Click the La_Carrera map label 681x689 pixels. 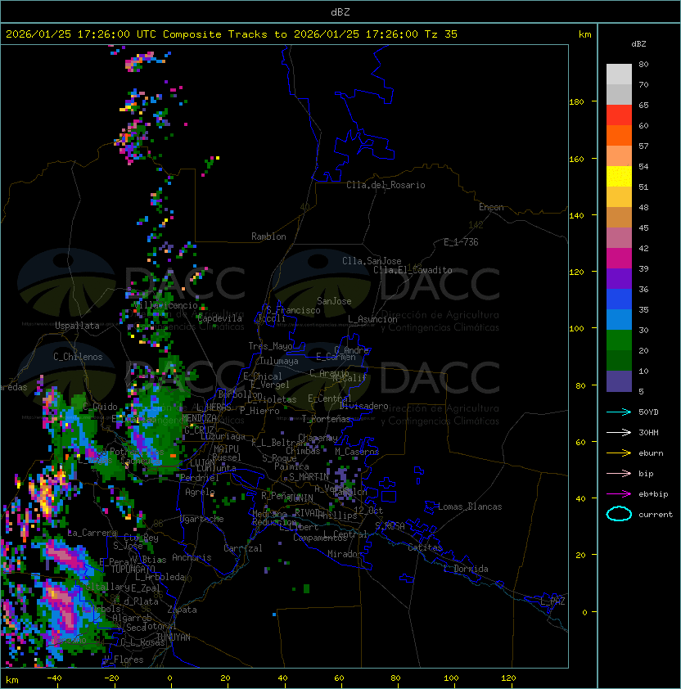tap(92, 533)
